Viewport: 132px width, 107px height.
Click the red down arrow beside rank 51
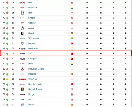click(7, 59)
